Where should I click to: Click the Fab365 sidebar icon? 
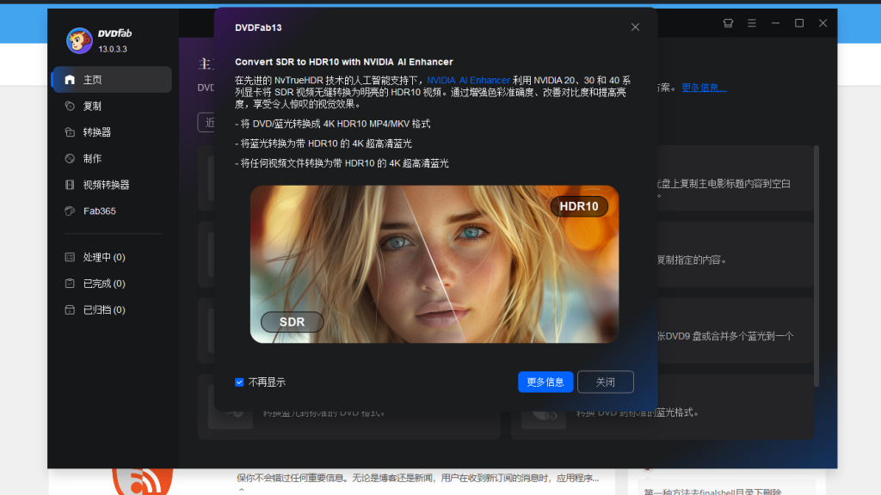[x=70, y=211]
